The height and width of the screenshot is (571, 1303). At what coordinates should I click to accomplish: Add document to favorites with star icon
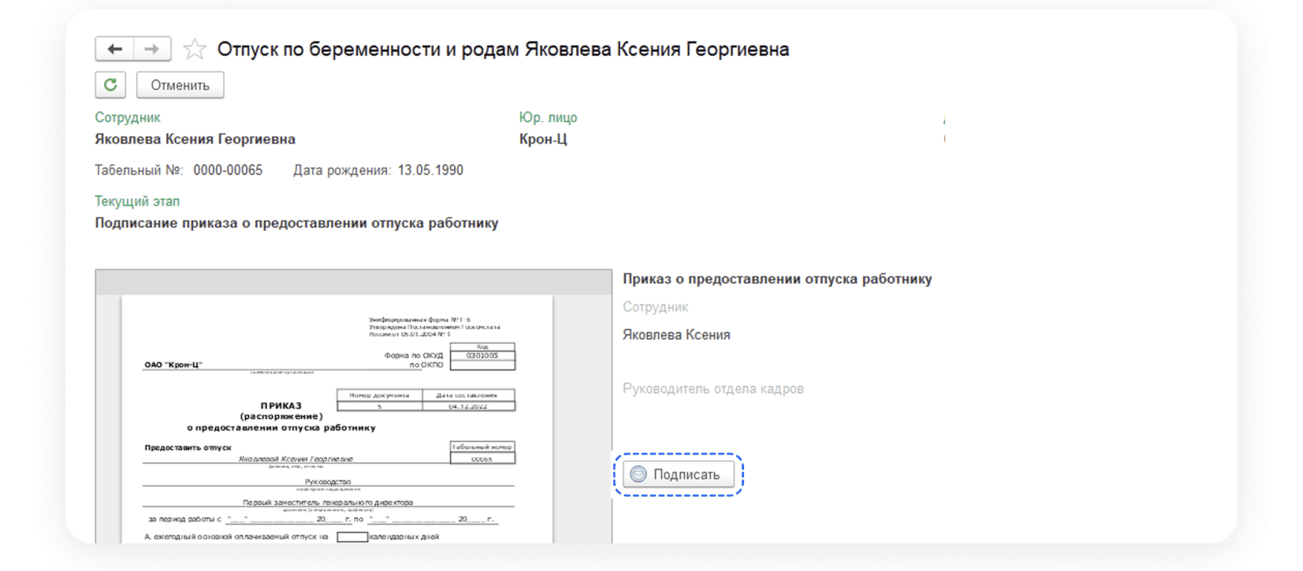click(195, 50)
